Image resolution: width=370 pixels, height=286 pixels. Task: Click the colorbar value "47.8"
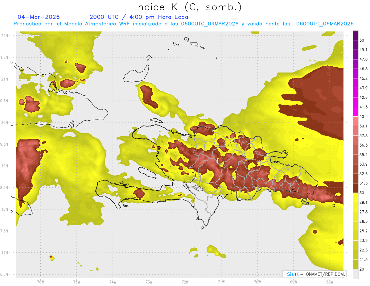(364, 59)
